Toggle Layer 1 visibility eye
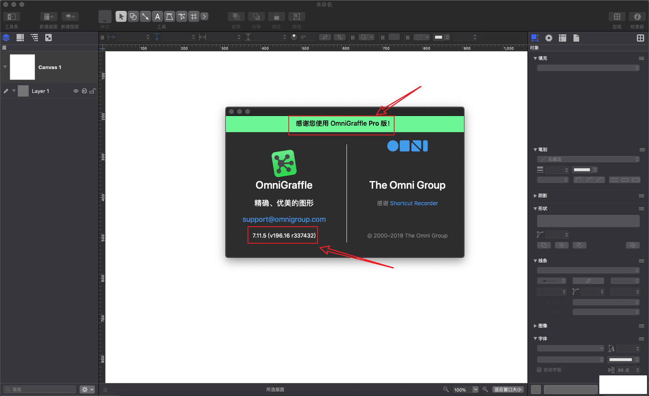Screen dimensions: 649x396 click(76, 91)
